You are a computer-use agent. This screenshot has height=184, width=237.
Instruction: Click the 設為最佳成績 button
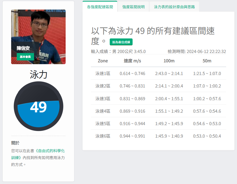(121, 42)
